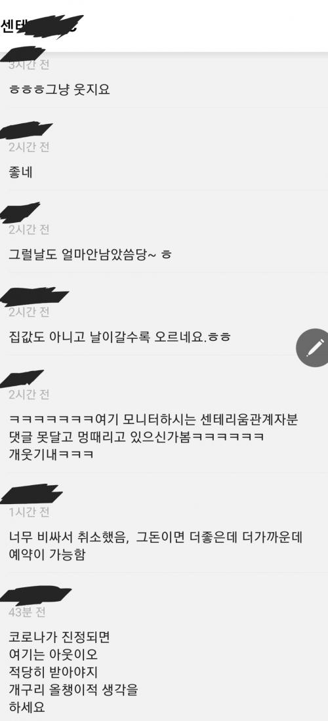Open the redacted author of the "그럴날도 얼마안남았씀당" comment

[20, 213]
